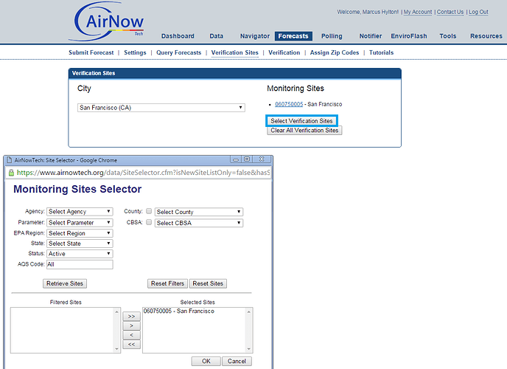507x369 pixels.
Task: Open monitoring site link 060750005
Action: pos(289,104)
